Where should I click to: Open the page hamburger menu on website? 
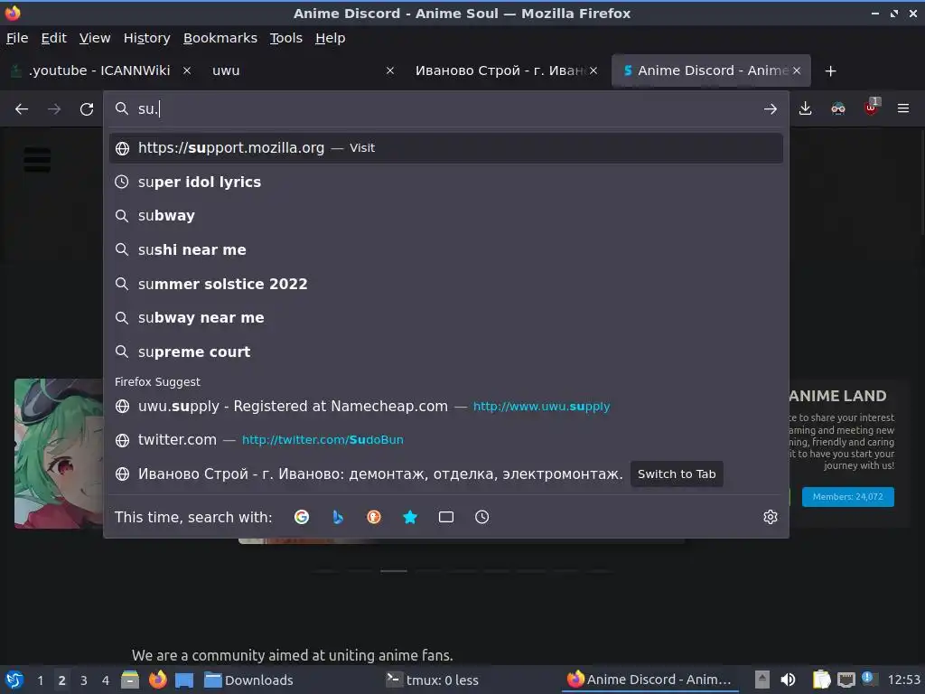click(37, 160)
